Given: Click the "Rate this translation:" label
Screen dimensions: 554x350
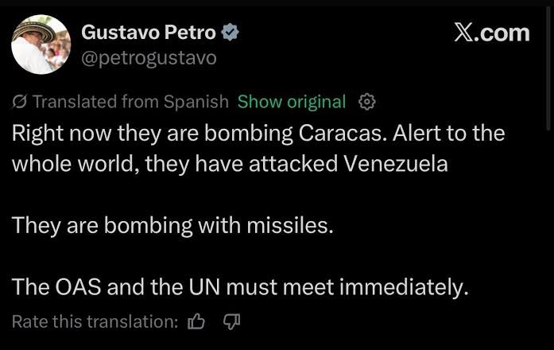Looking at the screenshot, I should click(95, 321).
